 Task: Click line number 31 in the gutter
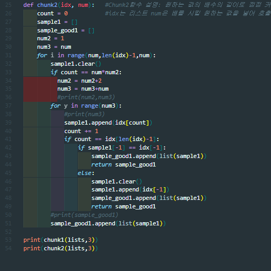8,55
